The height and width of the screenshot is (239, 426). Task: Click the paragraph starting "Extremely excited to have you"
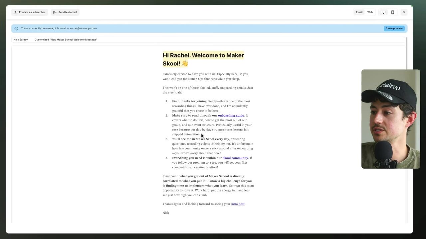(205, 76)
